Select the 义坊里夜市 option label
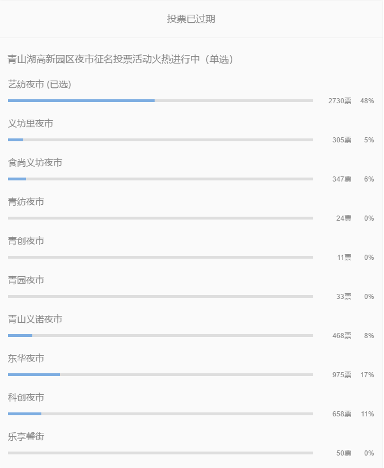 point(31,124)
